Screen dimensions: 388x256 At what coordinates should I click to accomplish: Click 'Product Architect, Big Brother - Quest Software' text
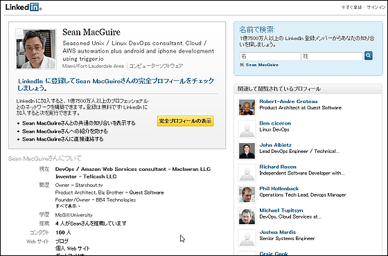[x=109, y=192]
